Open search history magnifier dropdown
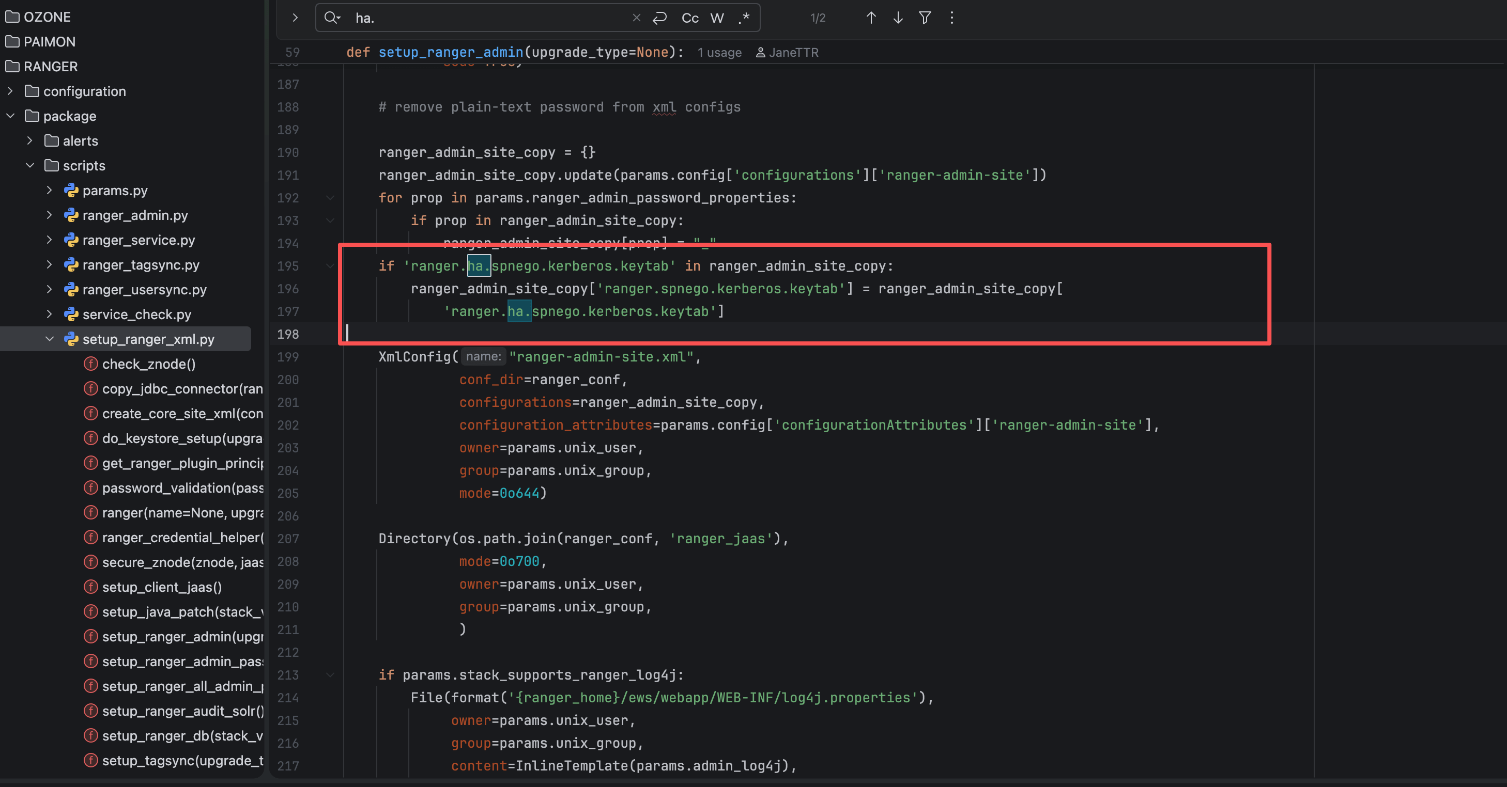 coord(332,18)
